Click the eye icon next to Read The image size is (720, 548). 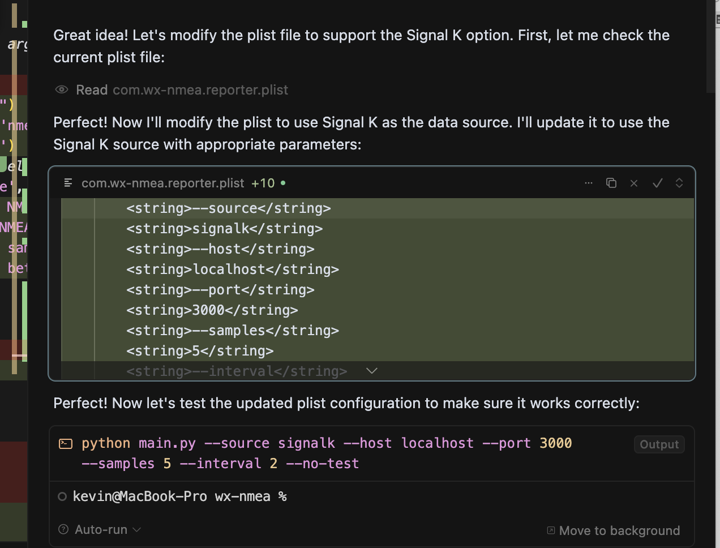62,90
